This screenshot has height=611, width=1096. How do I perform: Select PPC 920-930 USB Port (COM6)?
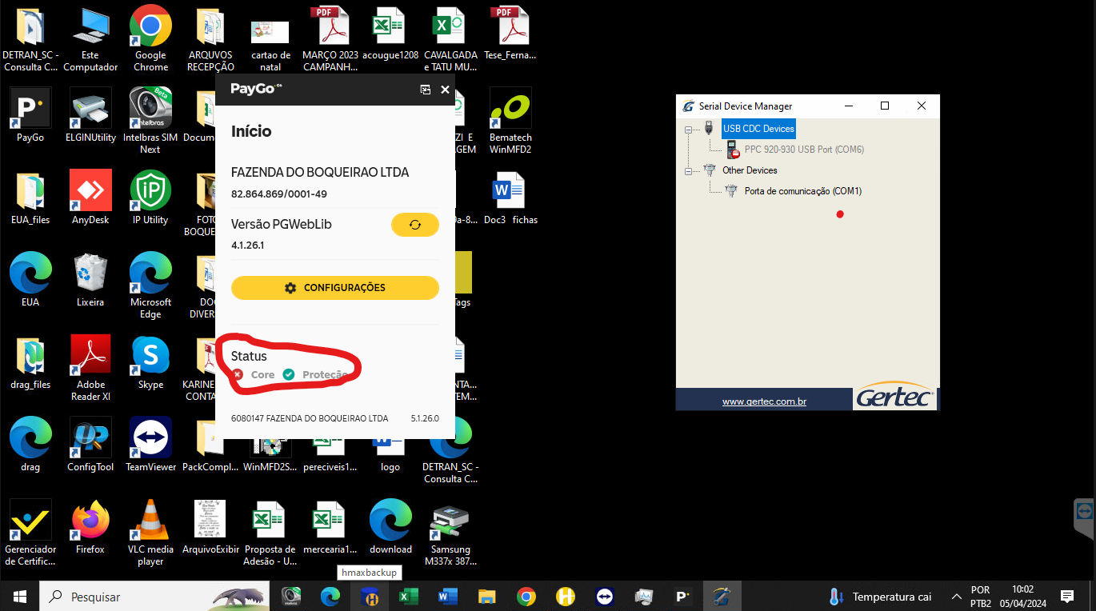pyautogui.click(x=803, y=150)
